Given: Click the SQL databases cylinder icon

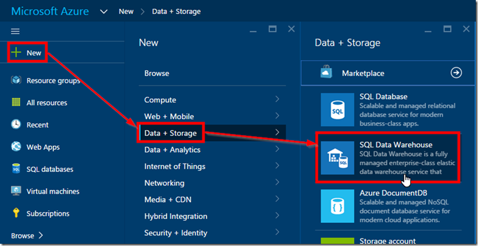Looking at the screenshot, I should pyautogui.click(x=16, y=169).
